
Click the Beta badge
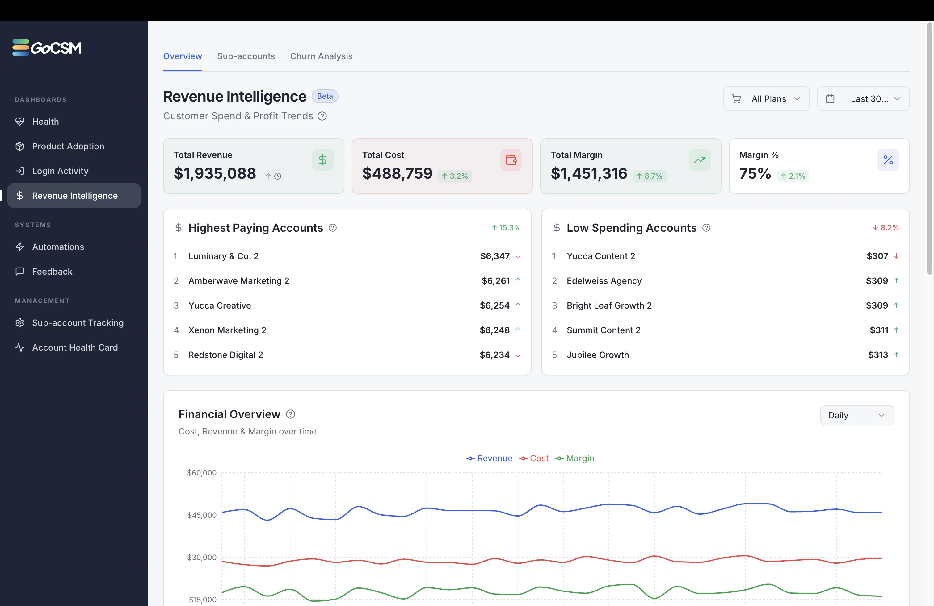click(x=325, y=96)
